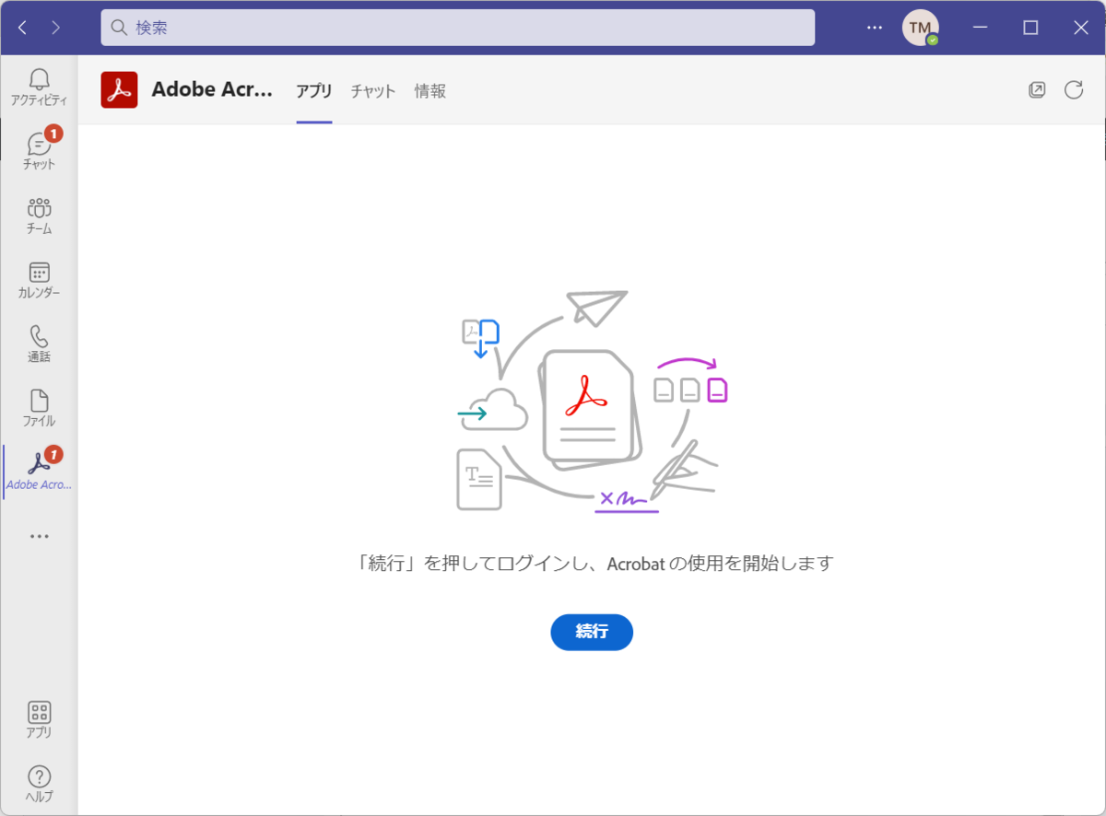Viewport: 1106px width, 816px height.
Task: Focus the 検索 search box
Action: click(x=458, y=28)
